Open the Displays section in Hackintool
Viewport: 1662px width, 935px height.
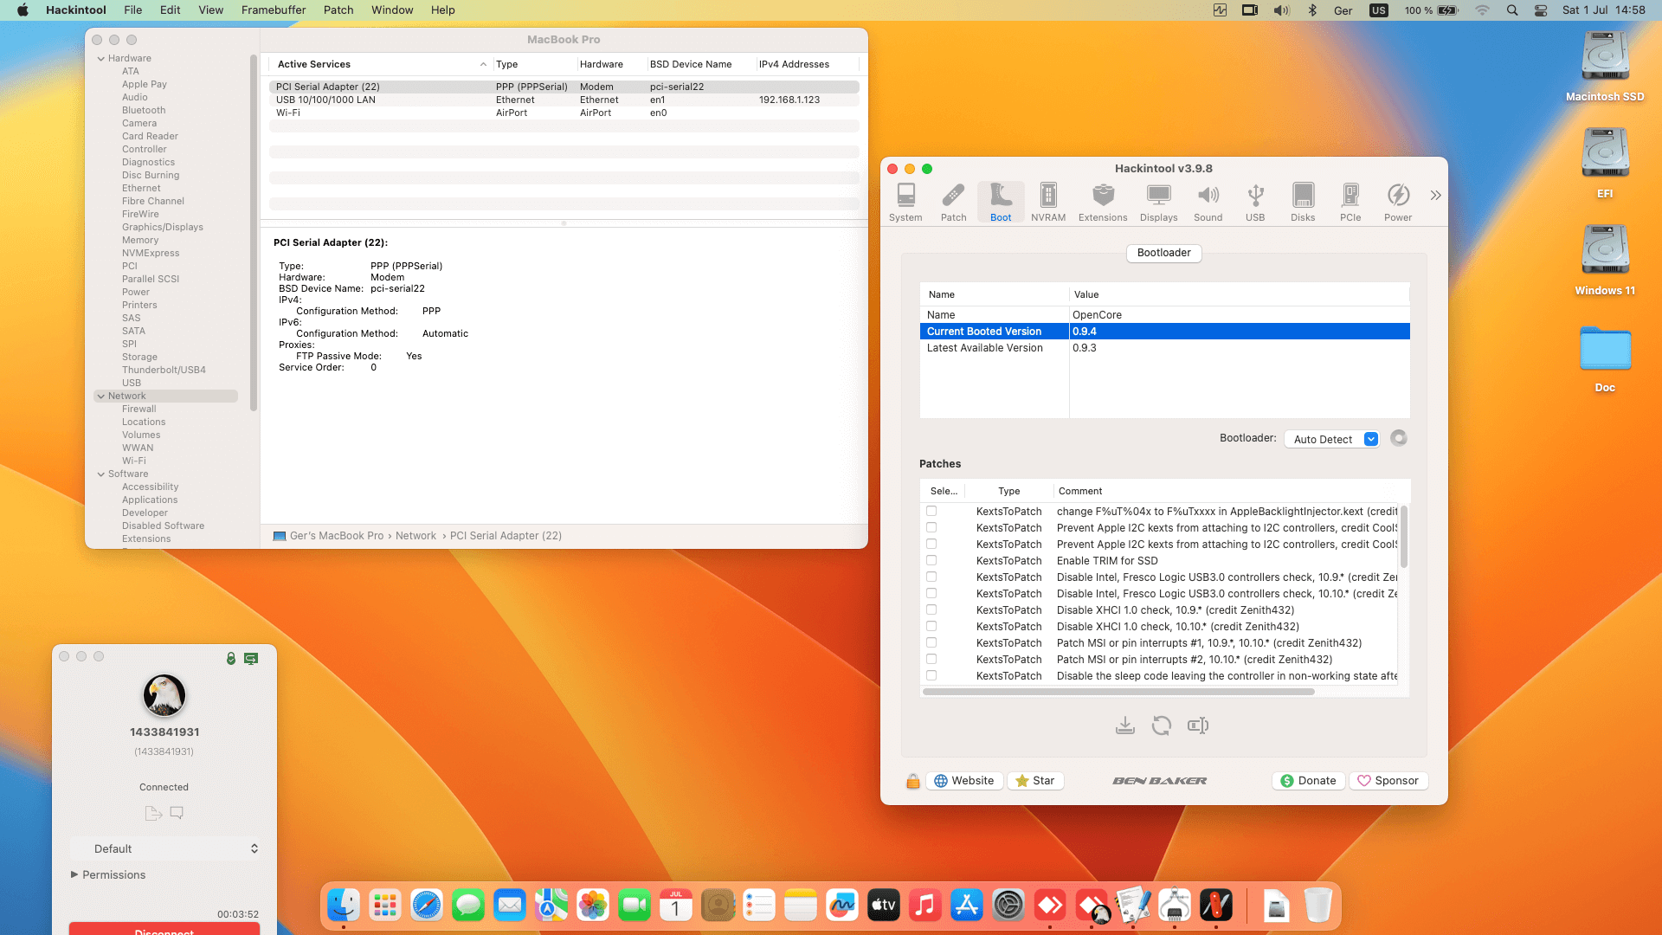(1158, 202)
